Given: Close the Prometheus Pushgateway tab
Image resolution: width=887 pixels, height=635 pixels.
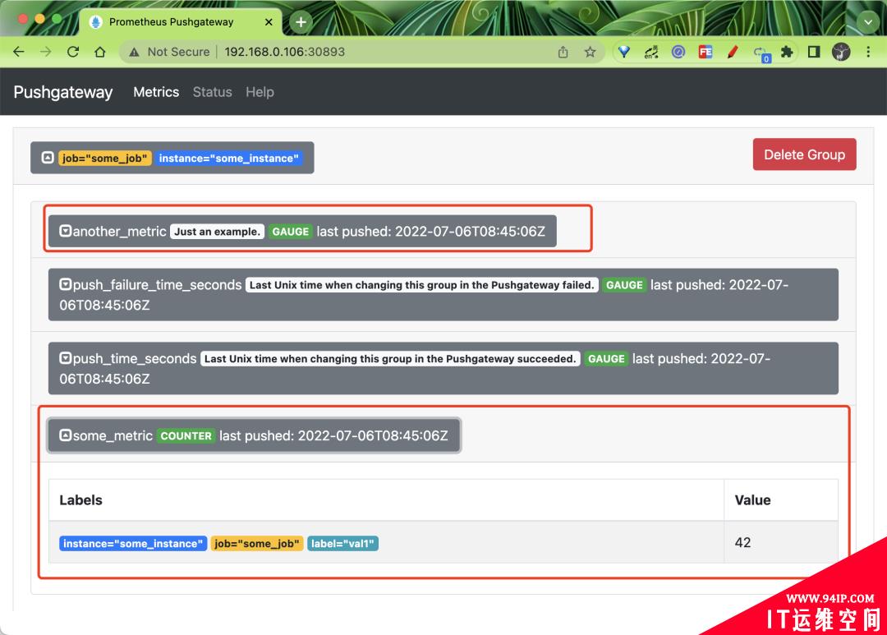Looking at the screenshot, I should coord(269,22).
